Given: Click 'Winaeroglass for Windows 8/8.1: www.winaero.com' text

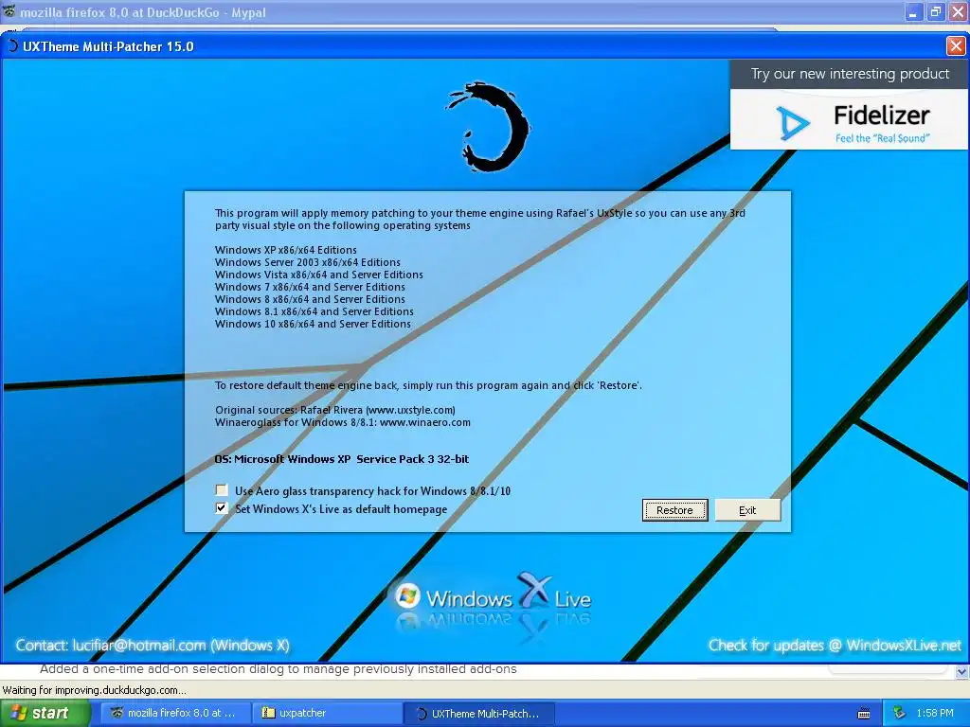Looking at the screenshot, I should click(343, 422).
